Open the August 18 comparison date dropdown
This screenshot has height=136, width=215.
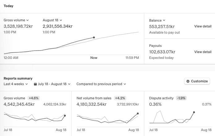pyautogui.click(x=53, y=20)
